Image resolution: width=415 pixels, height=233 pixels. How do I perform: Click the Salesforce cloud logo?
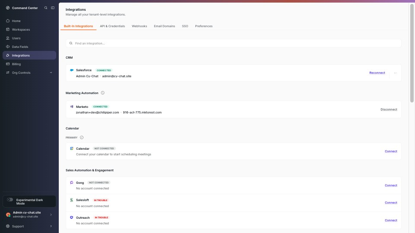(x=71, y=70)
